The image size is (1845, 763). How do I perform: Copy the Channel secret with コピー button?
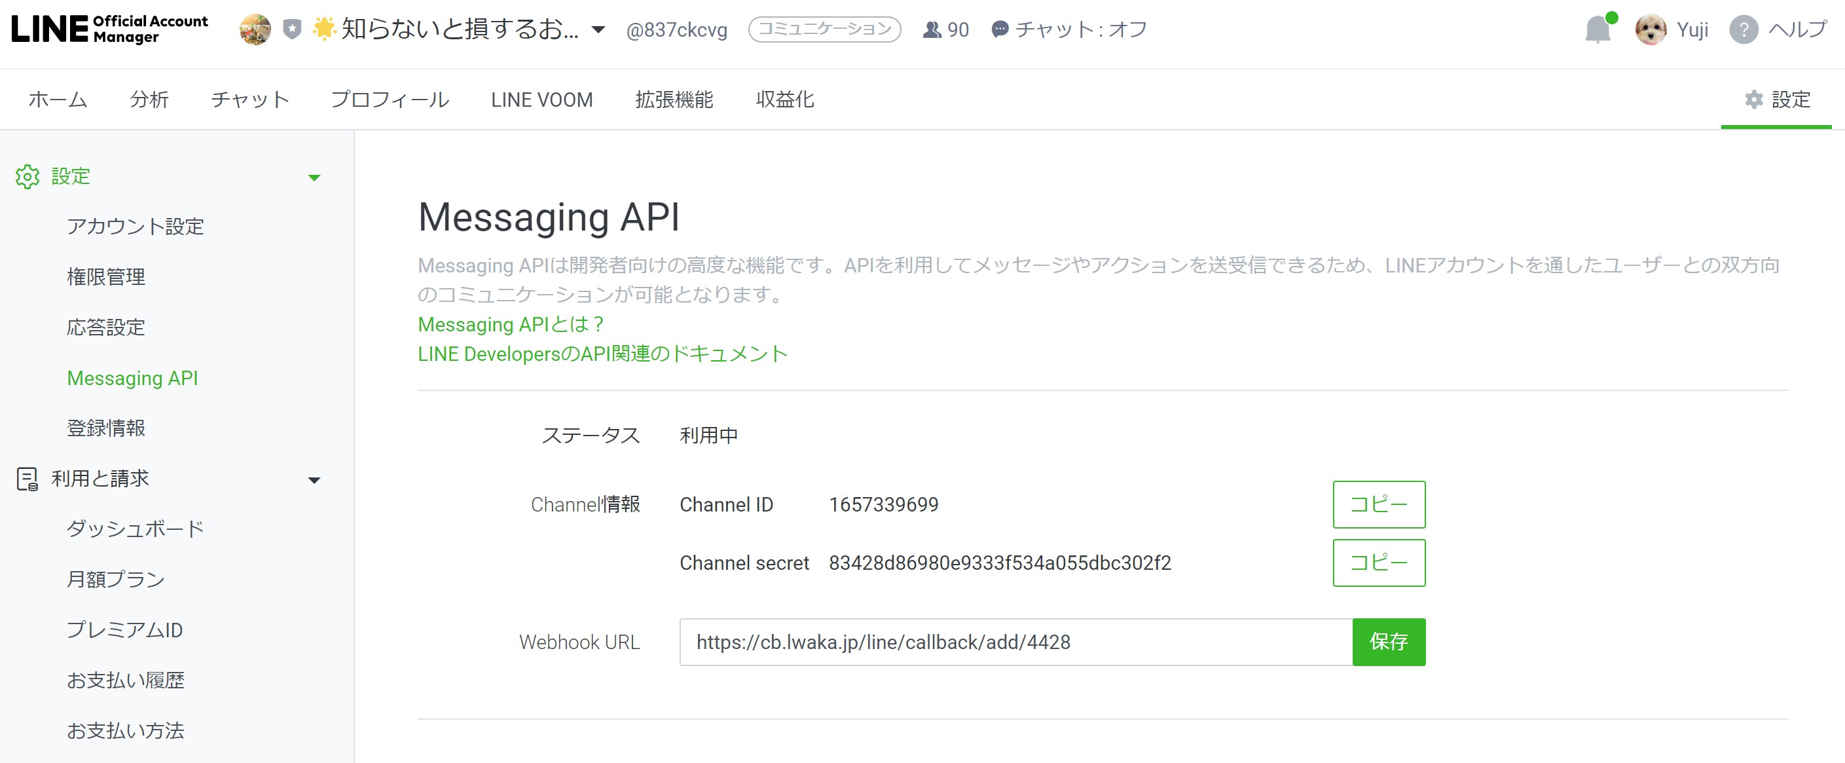click(x=1379, y=563)
